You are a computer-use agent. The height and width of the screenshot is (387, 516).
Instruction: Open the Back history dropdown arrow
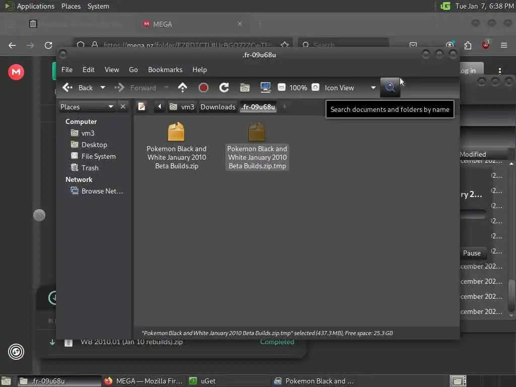click(x=103, y=88)
